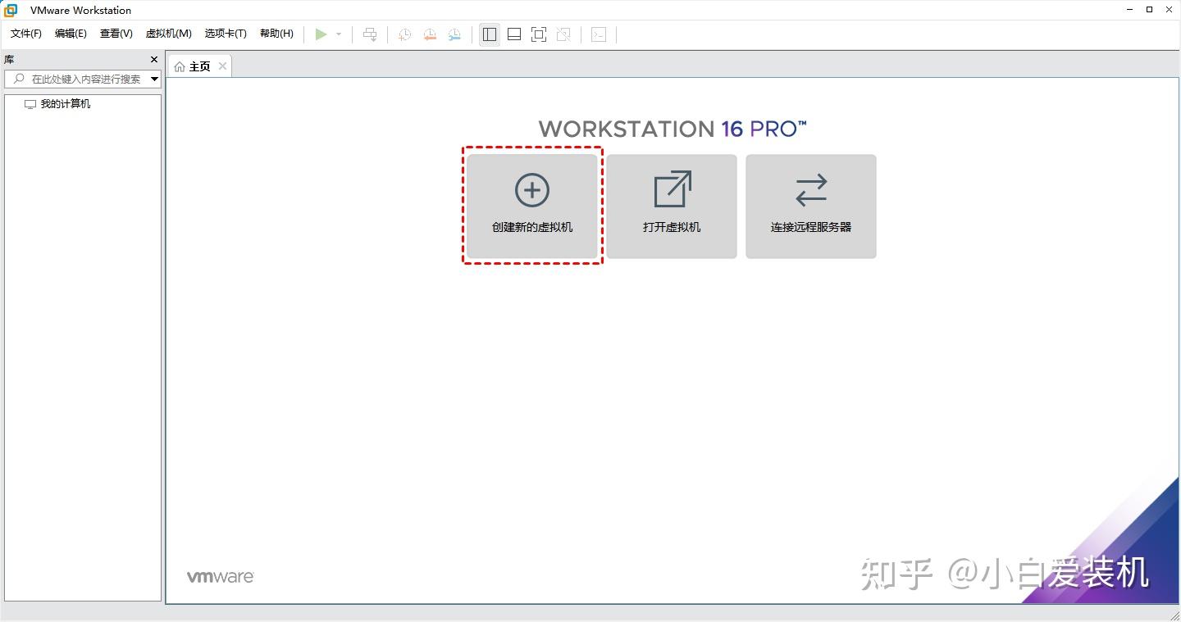The width and height of the screenshot is (1181, 622).
Task: Click the Unity mode icon
Action: click(563, 34)
